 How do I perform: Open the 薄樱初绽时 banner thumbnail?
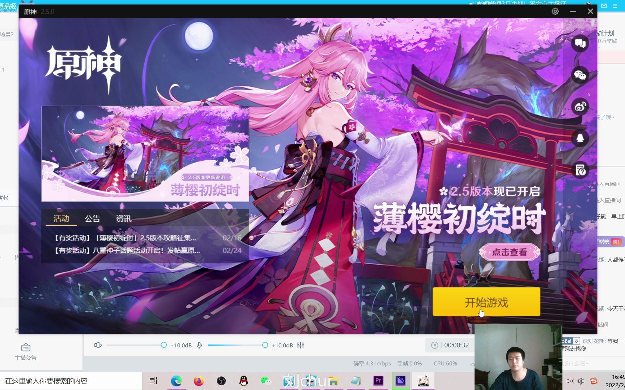[x=145, y=153]
